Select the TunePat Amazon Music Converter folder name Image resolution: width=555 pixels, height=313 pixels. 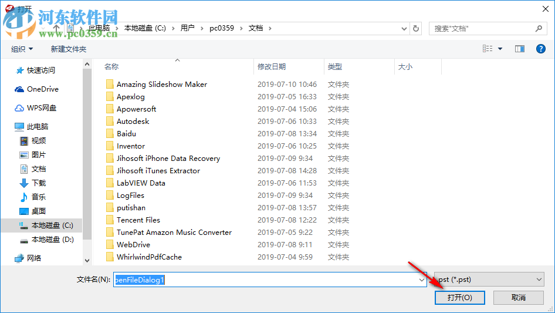(174, 233)
